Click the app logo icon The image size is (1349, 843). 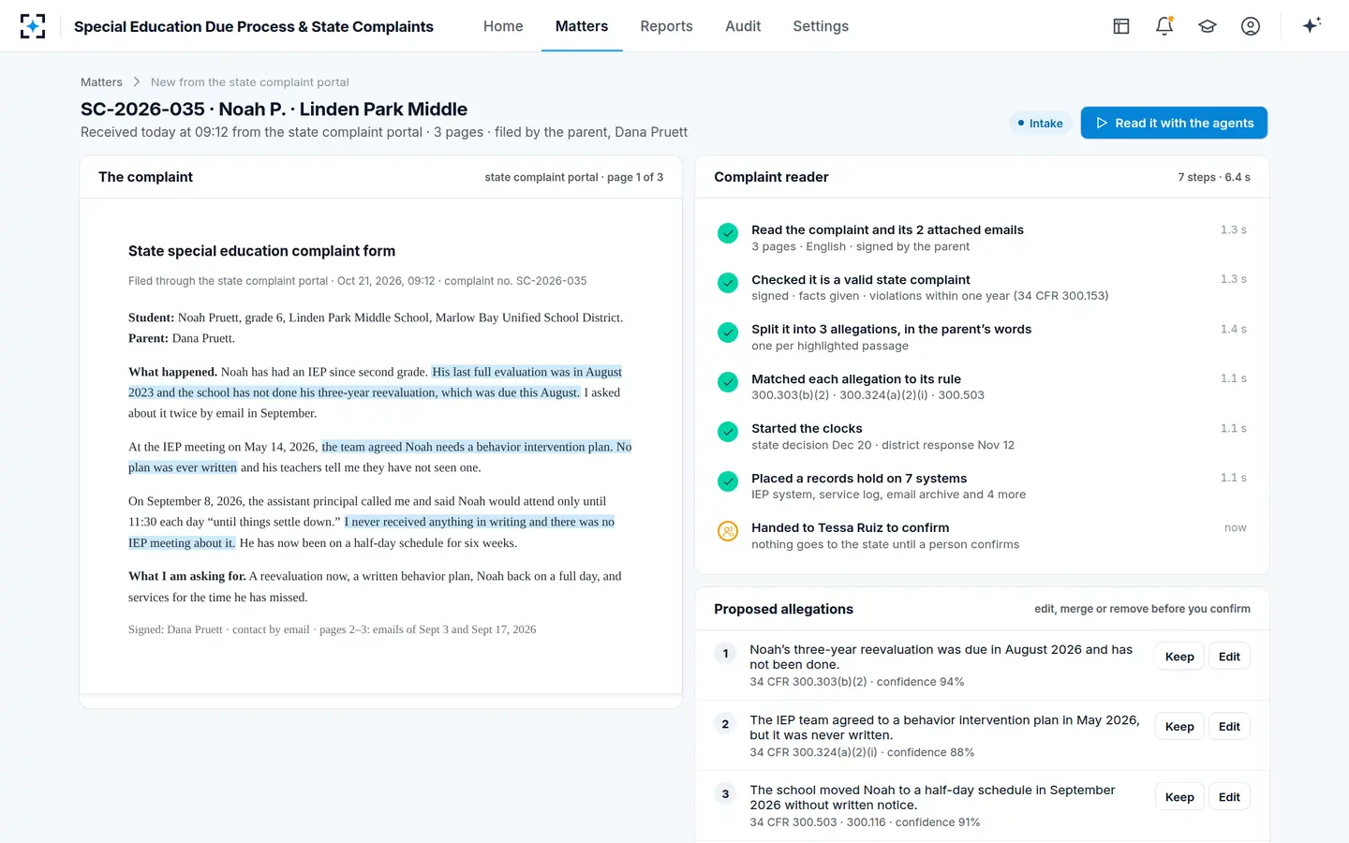pos(33,26)
